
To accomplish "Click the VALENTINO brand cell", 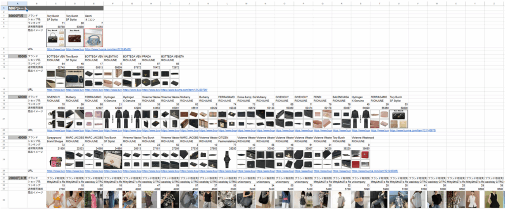I will [113, 56].
